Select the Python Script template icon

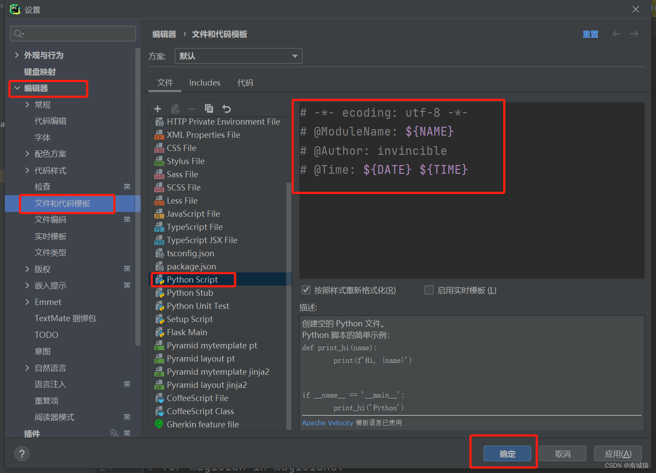point(159,280)
